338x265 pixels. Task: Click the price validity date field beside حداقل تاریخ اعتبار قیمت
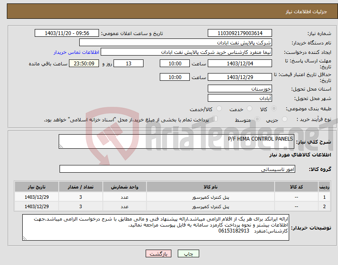pos(240,77)
